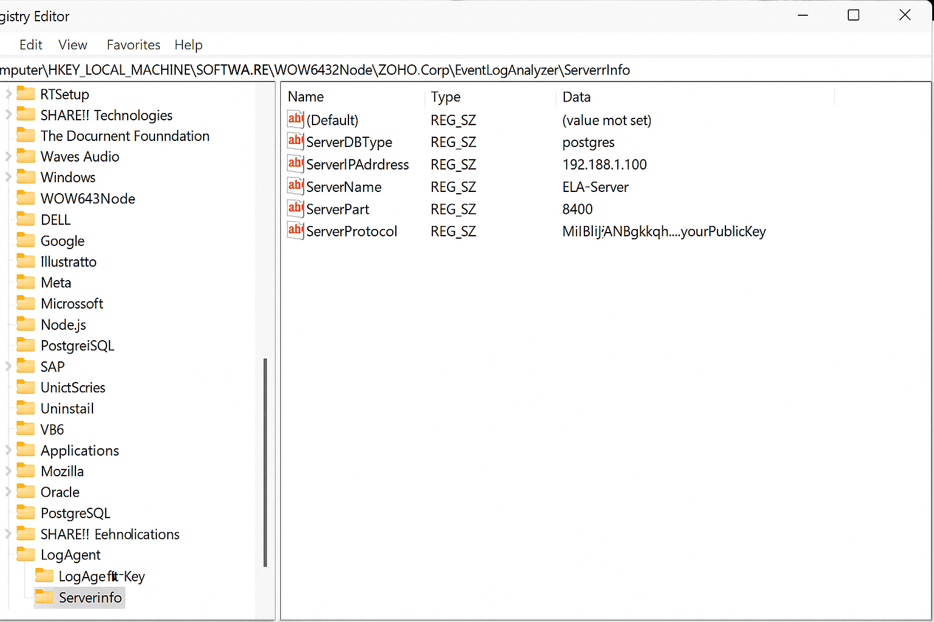Select the Node.js folder icon
Image resolution: width=934 pixels, height=622 pixels.
(26, 324)
